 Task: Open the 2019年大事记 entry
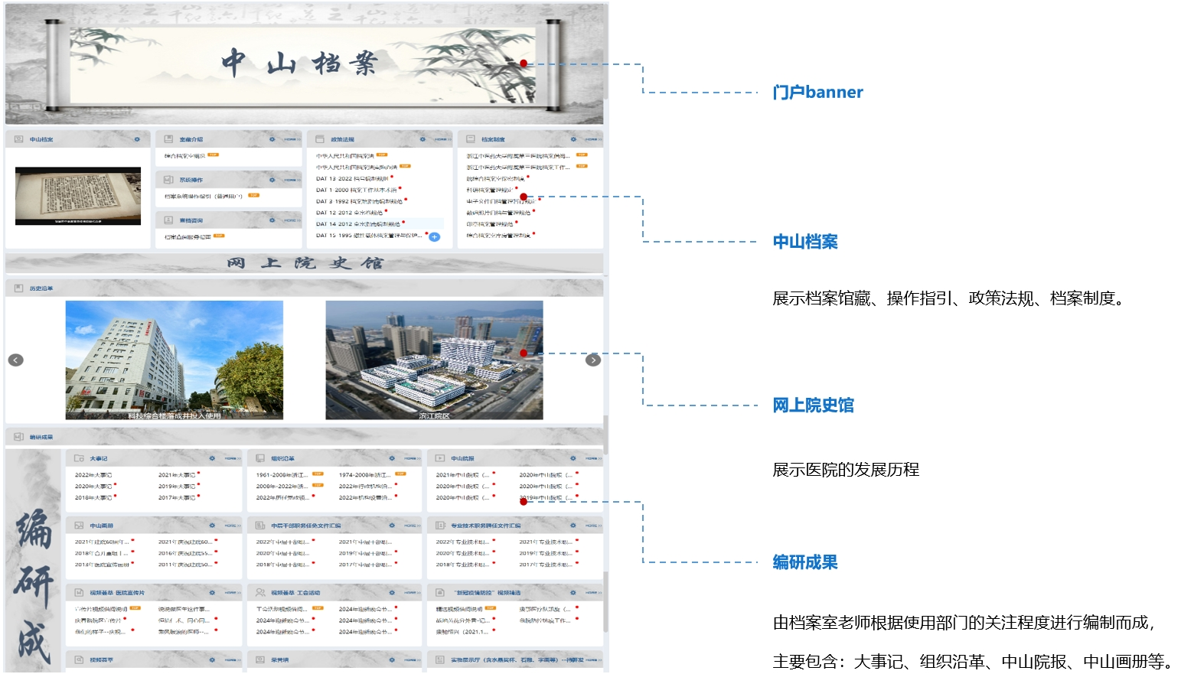click(177, 487)
